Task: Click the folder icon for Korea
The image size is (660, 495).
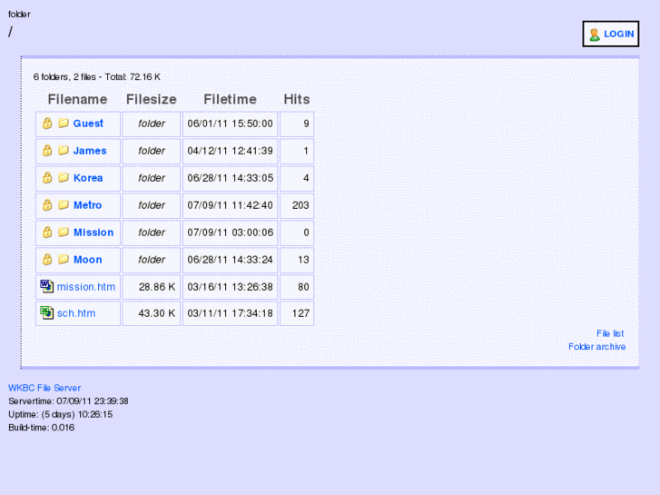Action: click(64, 178)
